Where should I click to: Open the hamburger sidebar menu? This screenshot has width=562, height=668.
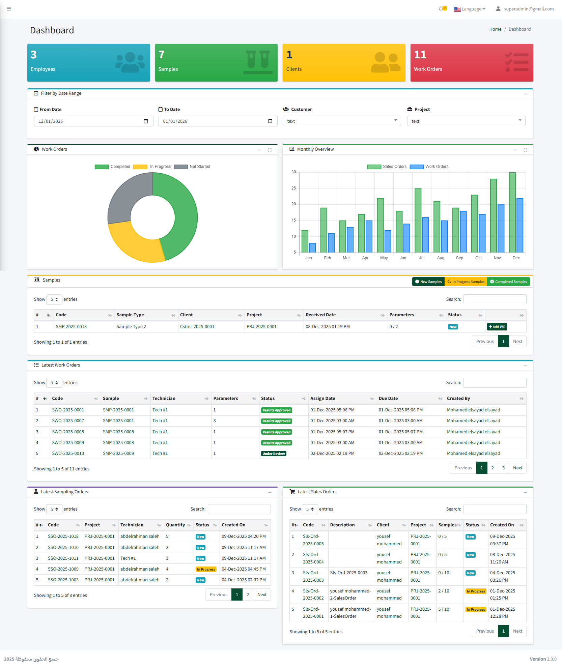pos(9,9)
